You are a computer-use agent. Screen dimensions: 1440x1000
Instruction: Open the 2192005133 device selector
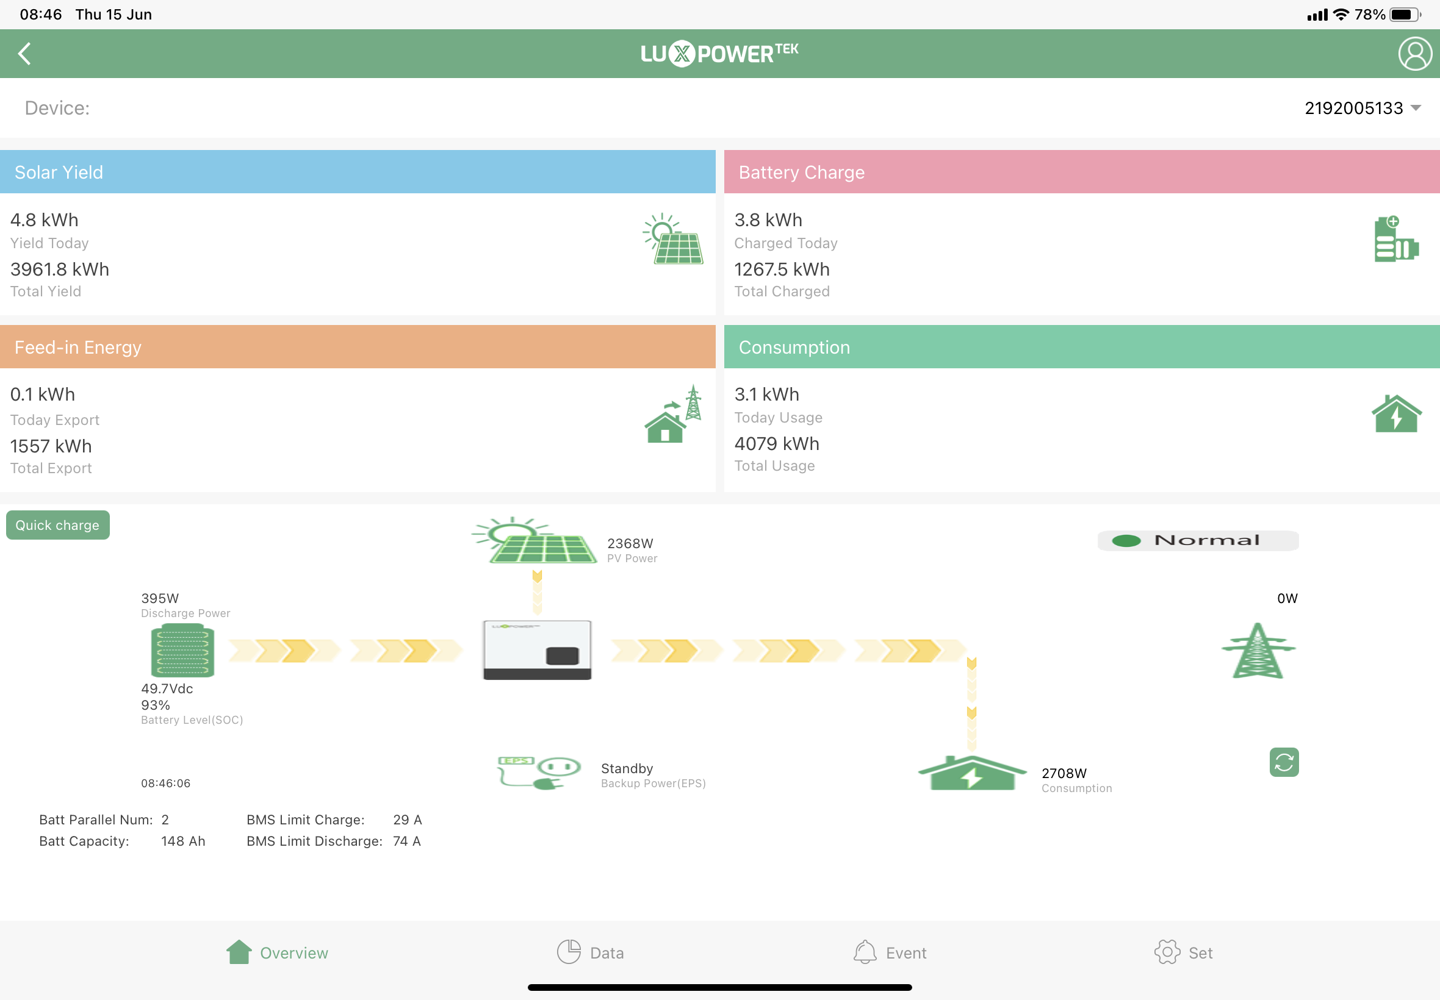1353,108
